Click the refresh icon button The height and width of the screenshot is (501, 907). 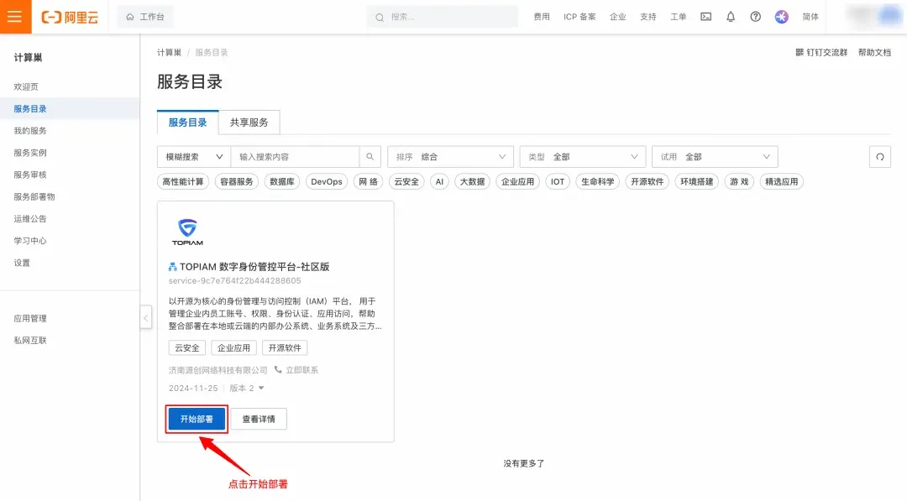880,157
